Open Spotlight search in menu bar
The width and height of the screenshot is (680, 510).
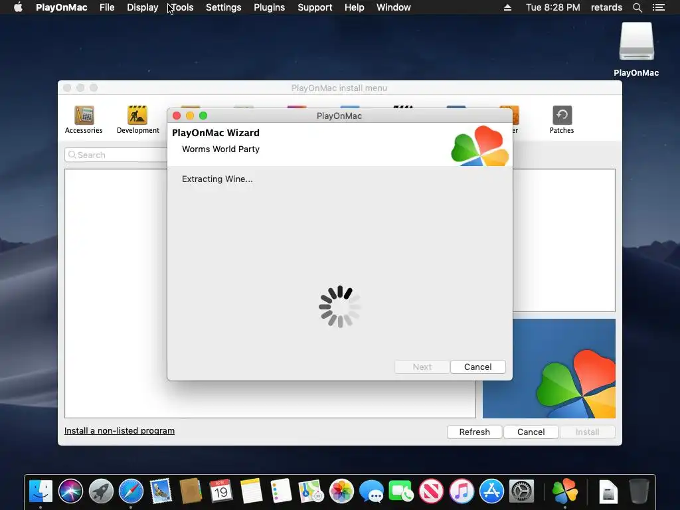[637, 7]
